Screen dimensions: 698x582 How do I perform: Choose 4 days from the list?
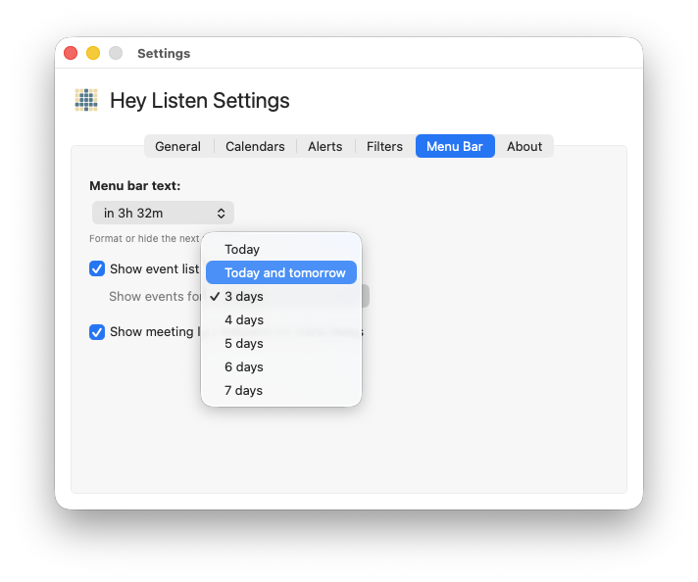281,320
